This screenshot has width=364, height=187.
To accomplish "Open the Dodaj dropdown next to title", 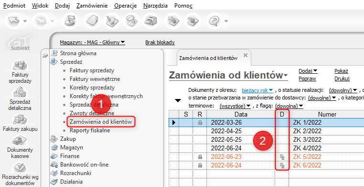I will tap(308, 71).
